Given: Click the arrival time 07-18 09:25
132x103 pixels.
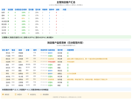Looking at the screenshot, I should [44, 61].
